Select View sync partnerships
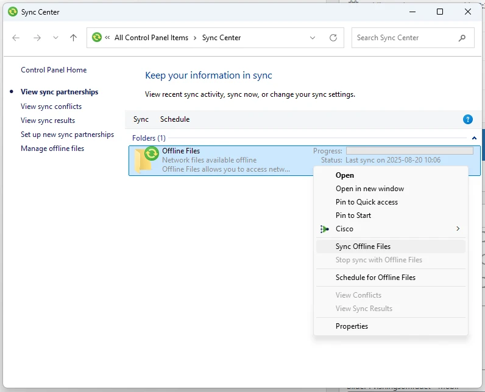485x392 pixels. (59, 92)
